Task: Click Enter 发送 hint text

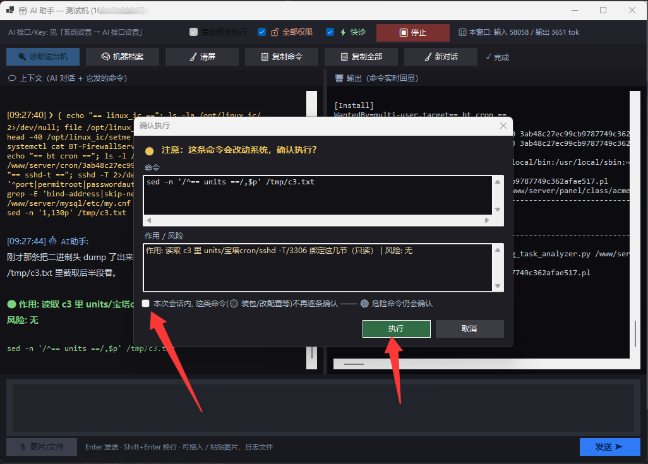Action: [x=179, y=447]
